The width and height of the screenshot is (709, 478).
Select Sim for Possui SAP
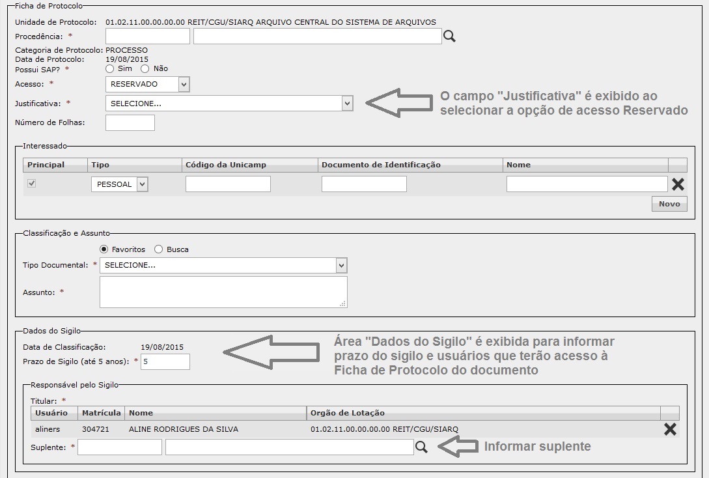[109, 69]
